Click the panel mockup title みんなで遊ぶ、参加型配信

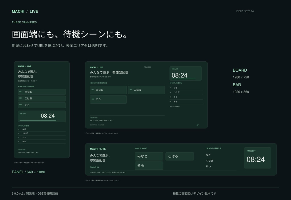point(28,74)
